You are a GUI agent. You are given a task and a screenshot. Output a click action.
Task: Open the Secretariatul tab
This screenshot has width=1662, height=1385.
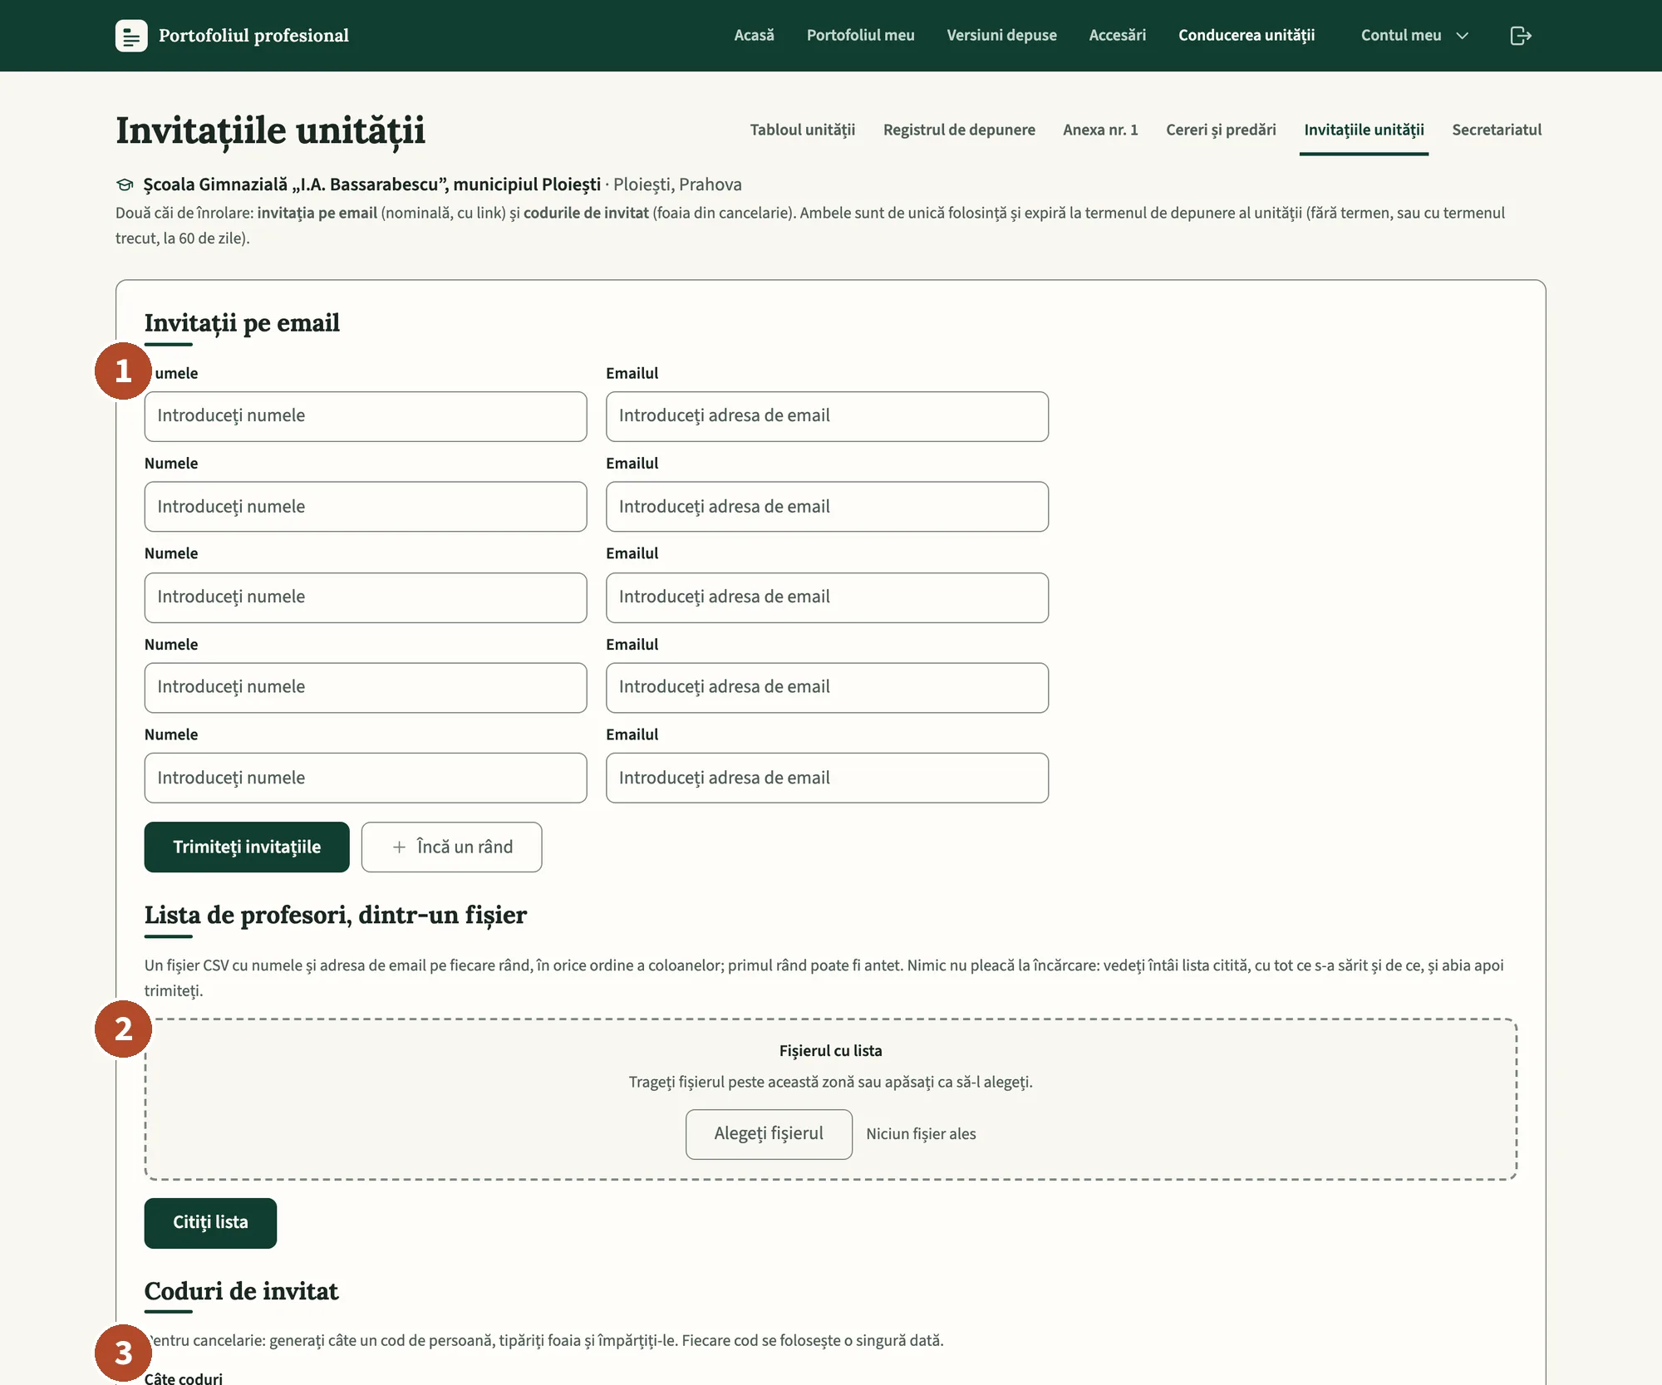click(1497, 130)
